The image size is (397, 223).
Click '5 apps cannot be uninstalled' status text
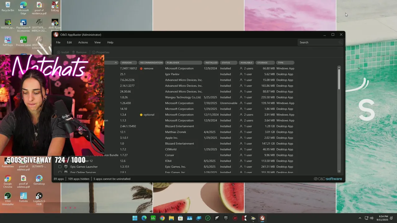coord(112,179)
